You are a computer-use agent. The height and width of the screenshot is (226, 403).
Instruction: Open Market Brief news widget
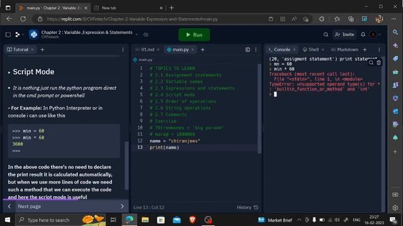pos(275,220)
